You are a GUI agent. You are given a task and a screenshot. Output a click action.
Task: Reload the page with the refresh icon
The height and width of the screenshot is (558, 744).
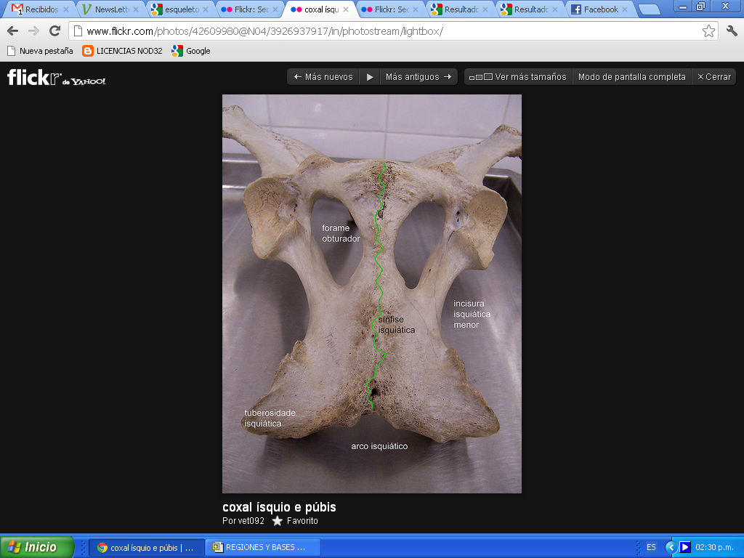click(x=55, y=31)
